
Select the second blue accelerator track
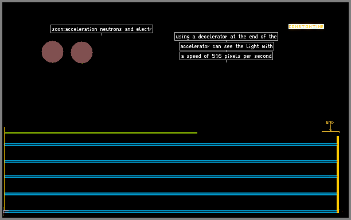170,161
